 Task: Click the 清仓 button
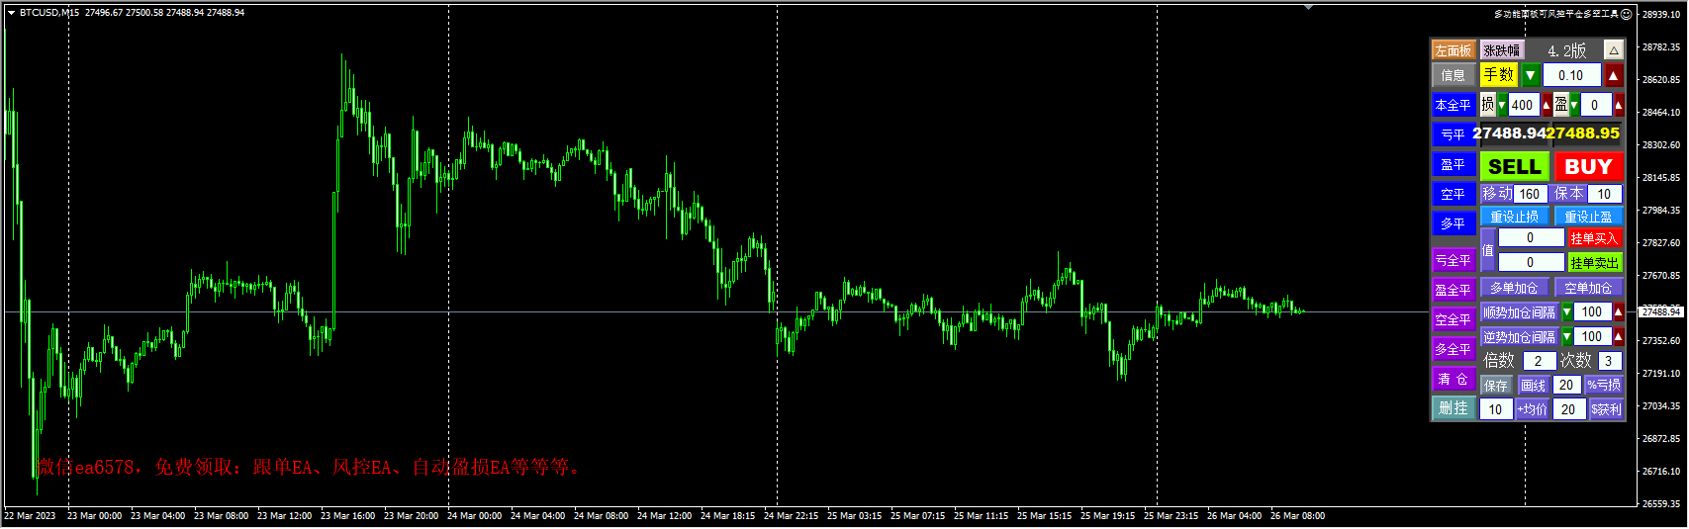coord(1454,379)
